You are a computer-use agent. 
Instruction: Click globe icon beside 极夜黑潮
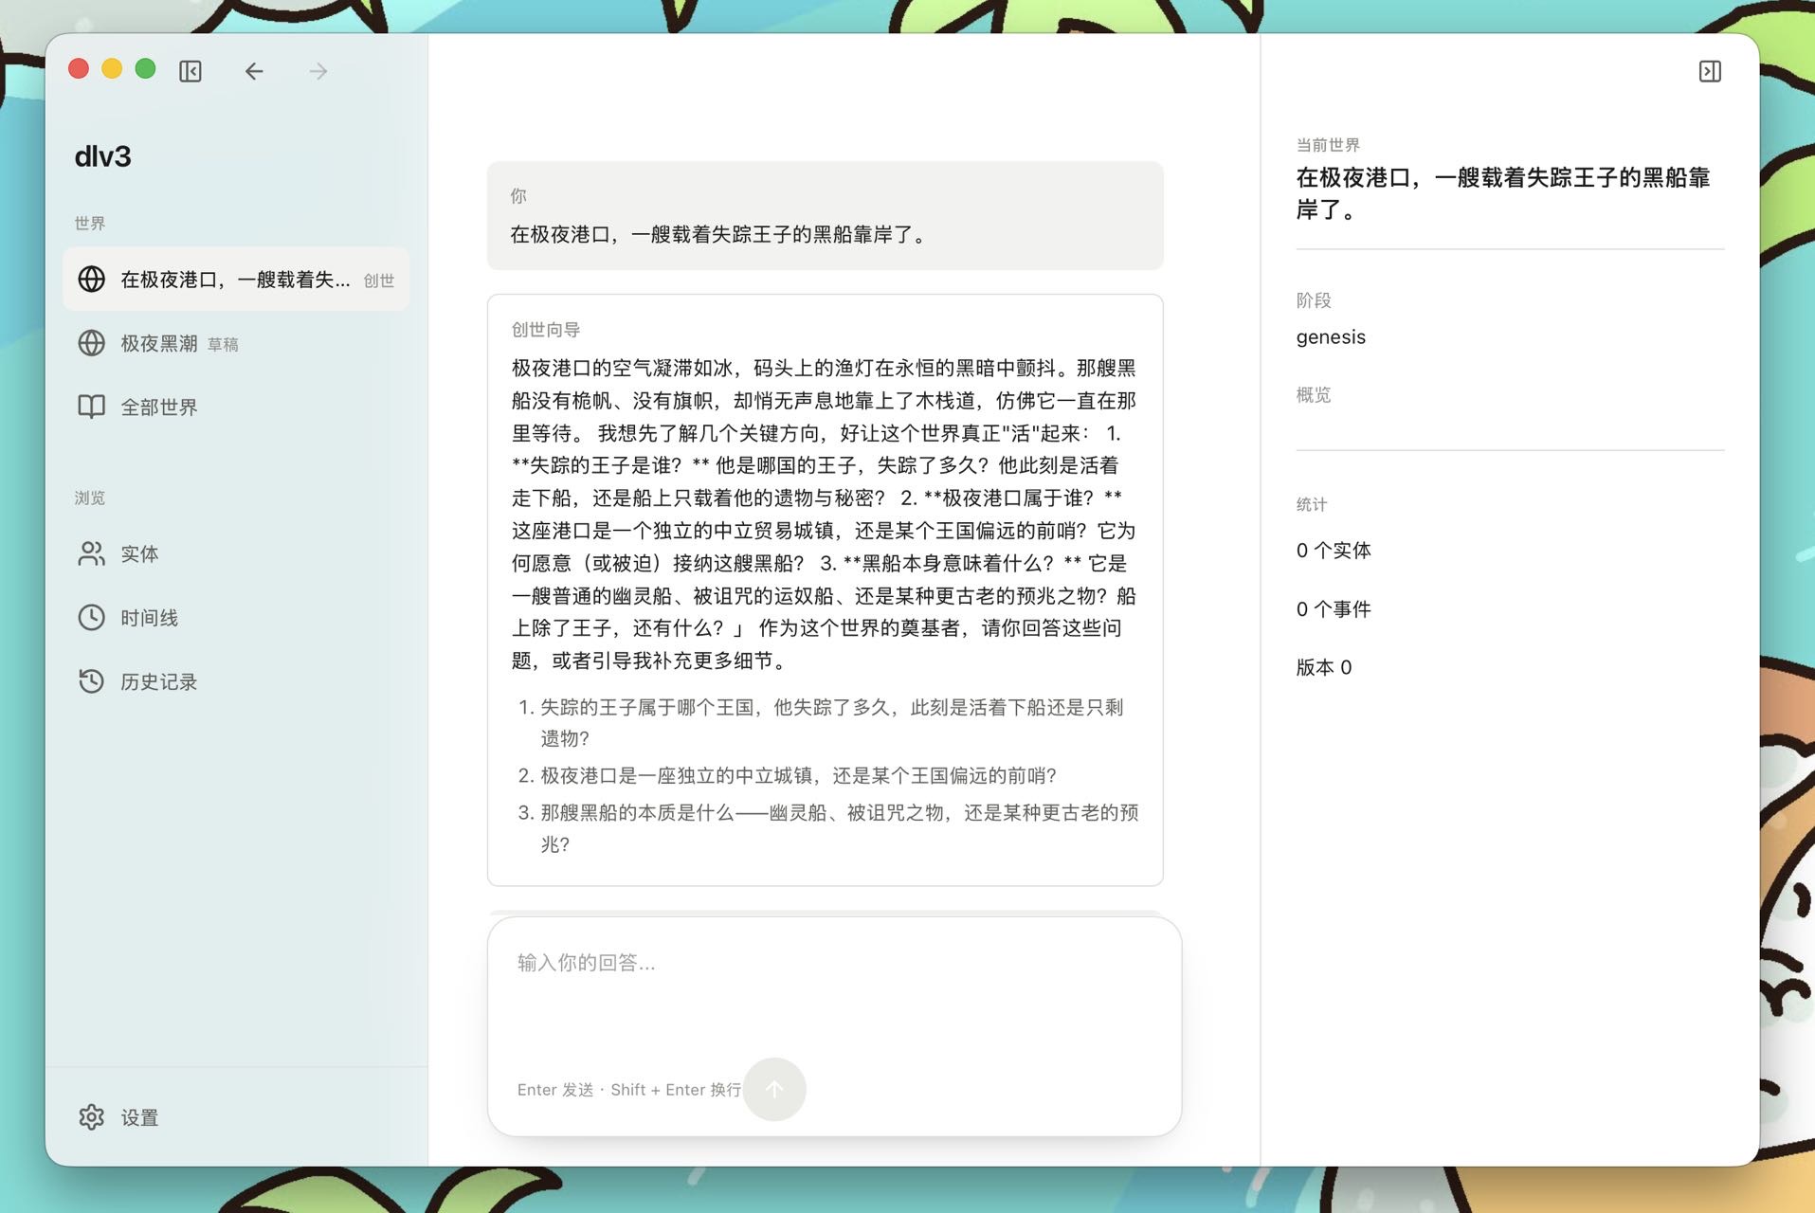click(x=91, y=343)
